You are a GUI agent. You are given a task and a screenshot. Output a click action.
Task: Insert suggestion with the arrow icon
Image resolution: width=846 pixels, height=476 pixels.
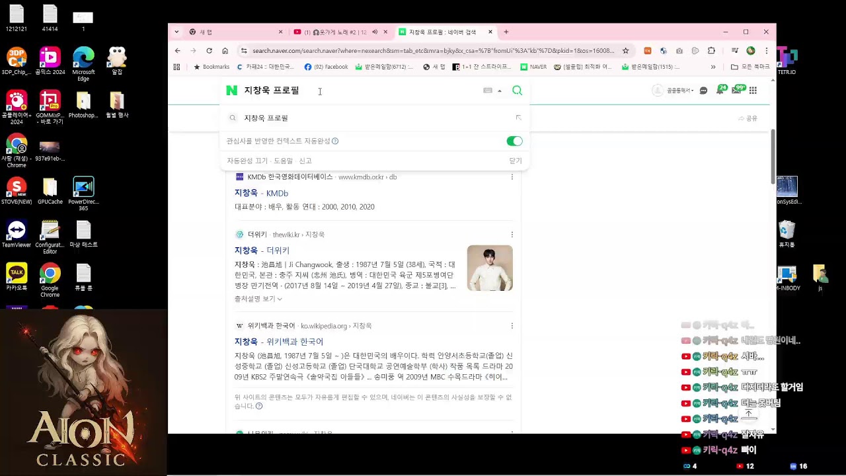point(518,118)
